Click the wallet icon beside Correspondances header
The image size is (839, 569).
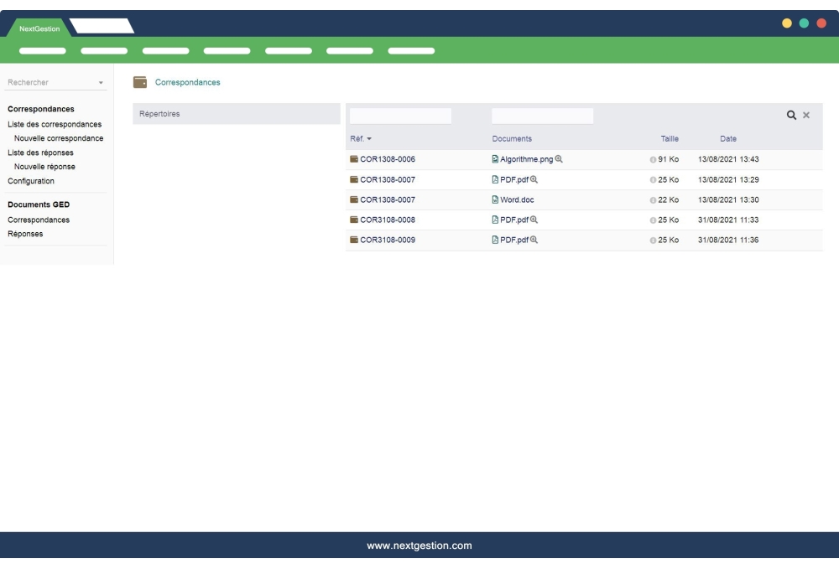139,82
